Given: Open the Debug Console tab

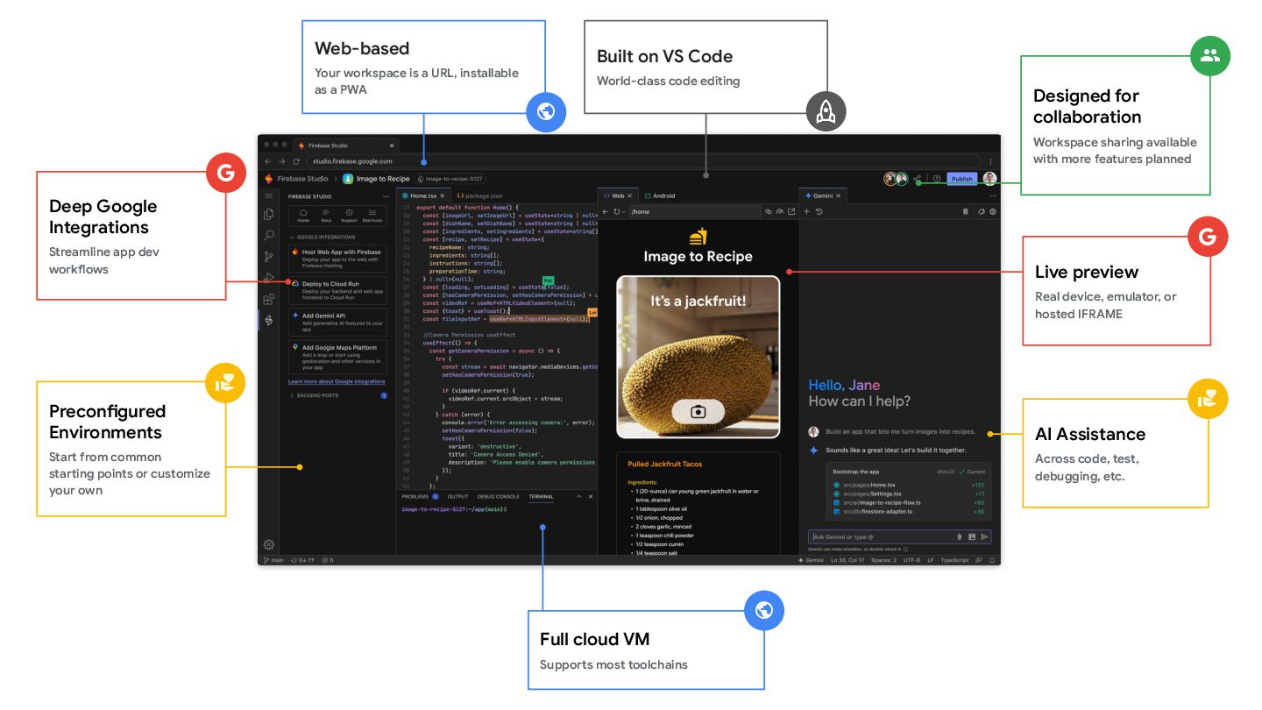Looking at the screenshot, I should [499, 497].
